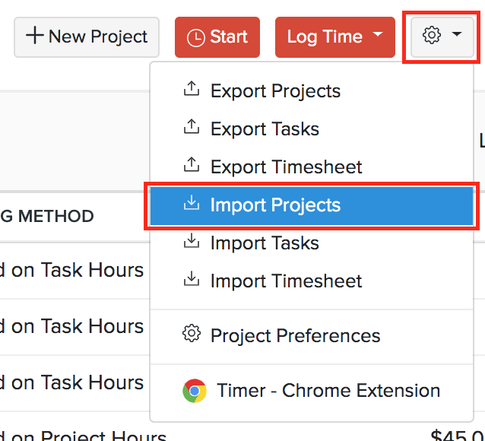The image size is (485, 441).
Task: Open Timer - Chrome Extension link
Action: pyautogui.click(x=328, y=391)
